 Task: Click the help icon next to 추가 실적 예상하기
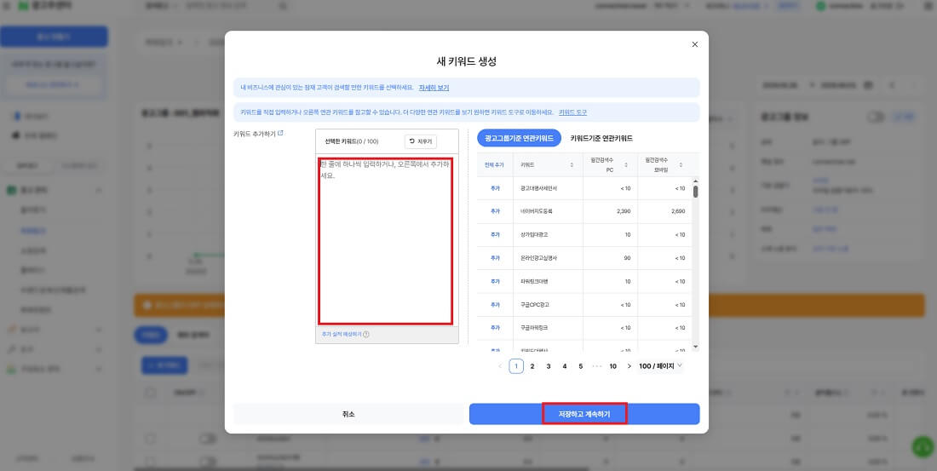click(x=366, y=335)
